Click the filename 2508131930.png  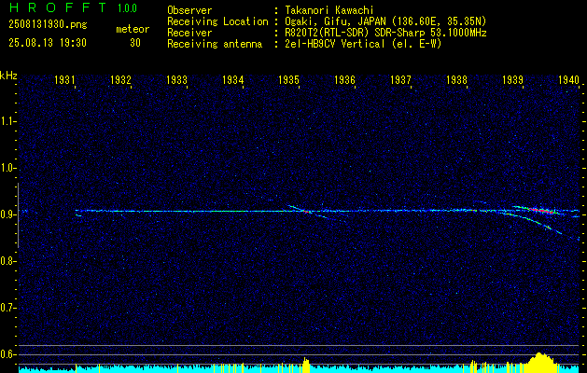point(48,25)
